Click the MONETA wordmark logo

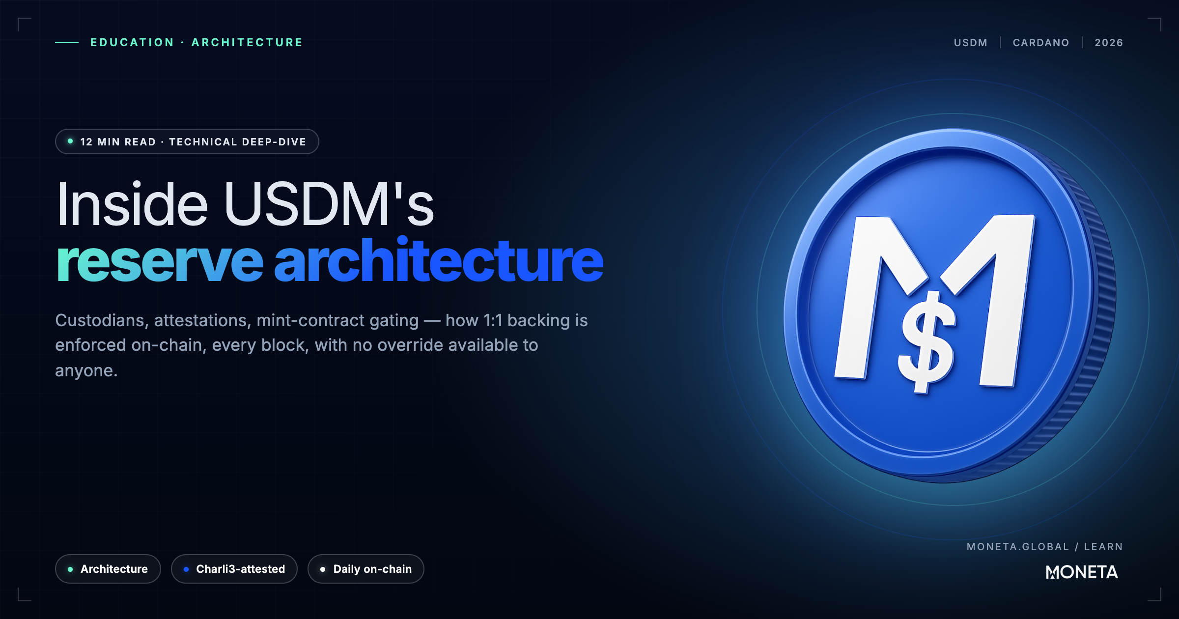tap(1082, 572)
